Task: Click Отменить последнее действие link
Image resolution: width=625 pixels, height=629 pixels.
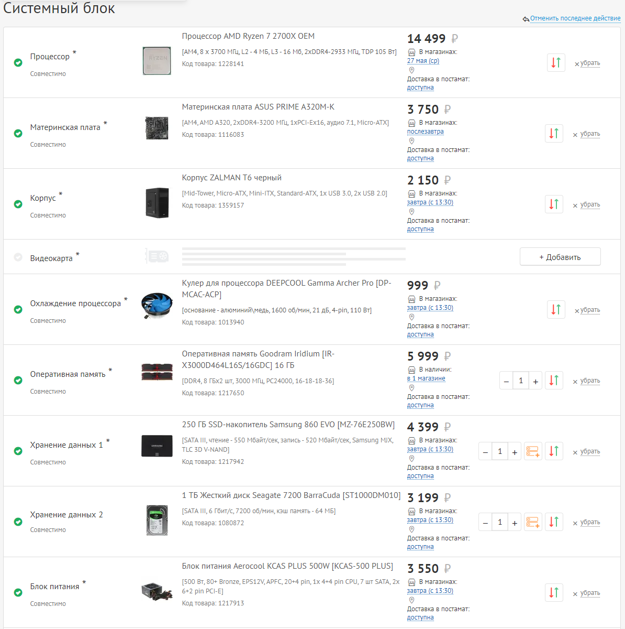Action: pyautogui.click(x=575, y=18)
